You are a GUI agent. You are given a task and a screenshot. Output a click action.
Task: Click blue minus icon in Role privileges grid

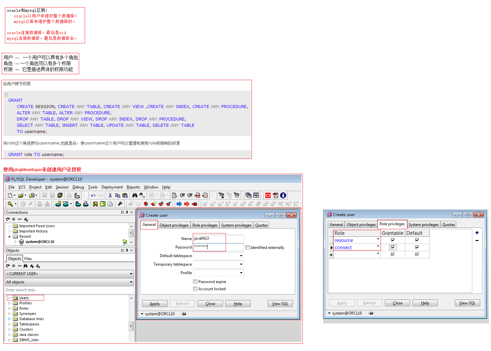(477, 240)
